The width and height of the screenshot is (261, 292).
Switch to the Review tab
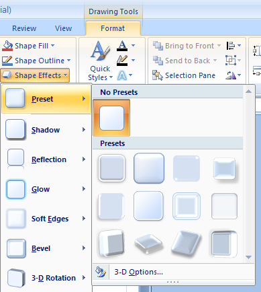pyautogui.click(x=24, y=28)
